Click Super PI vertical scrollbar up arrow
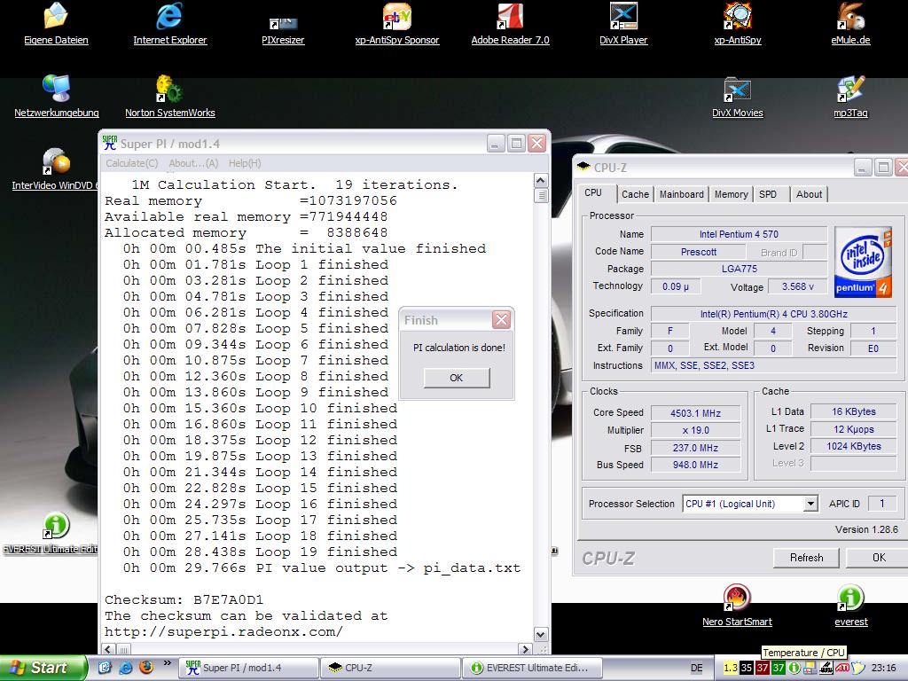 (540, 180)
